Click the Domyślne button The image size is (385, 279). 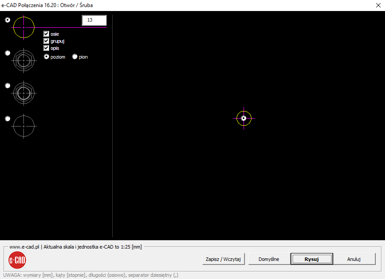coord(269,259)
